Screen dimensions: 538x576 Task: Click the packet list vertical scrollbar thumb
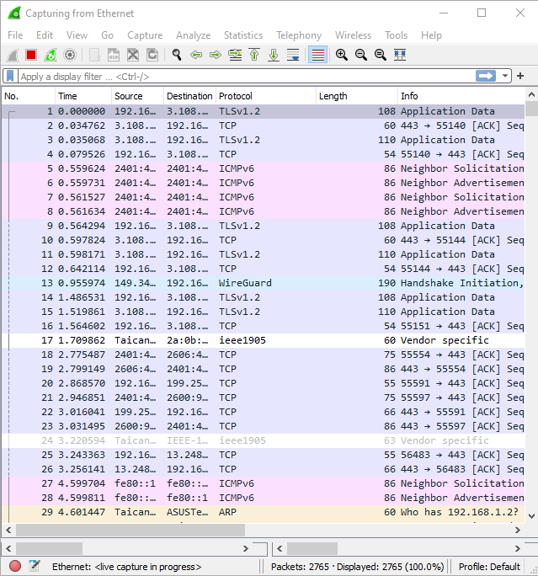(531, 109)
